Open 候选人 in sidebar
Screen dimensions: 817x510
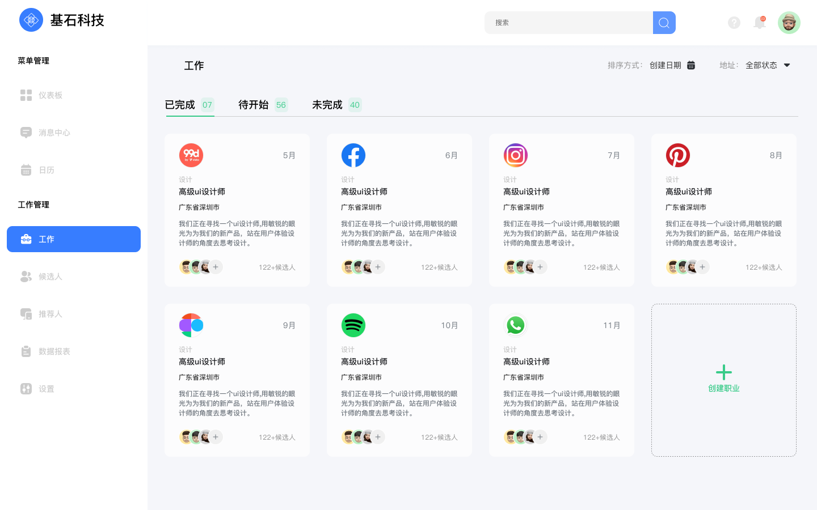click(x=41, y=277)
